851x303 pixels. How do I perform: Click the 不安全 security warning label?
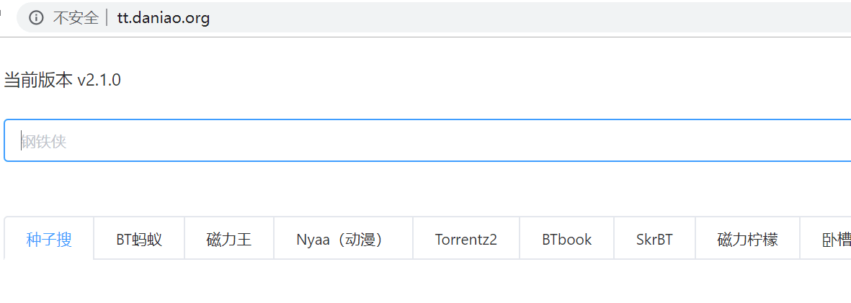tap(76, 18)
